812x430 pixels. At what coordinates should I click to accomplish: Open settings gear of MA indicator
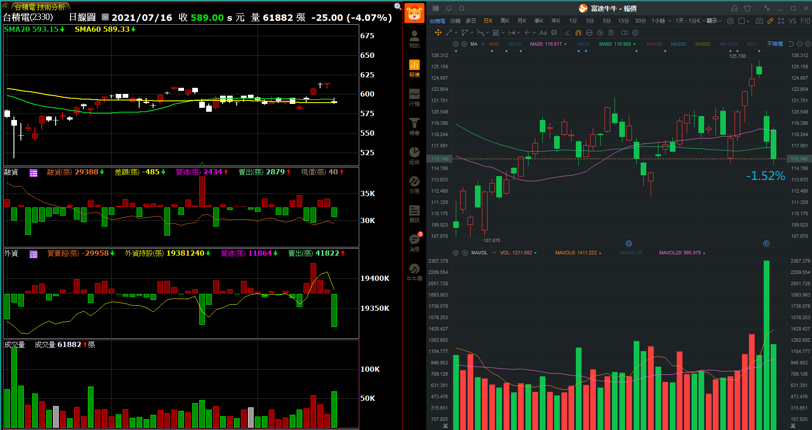[455, 44]
